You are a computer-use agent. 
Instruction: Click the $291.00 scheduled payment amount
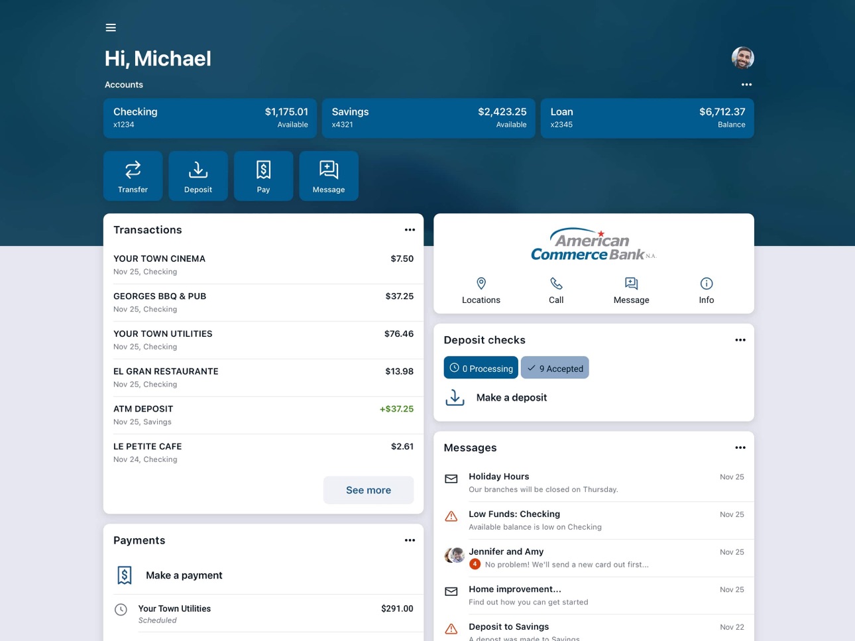(397, 609)
